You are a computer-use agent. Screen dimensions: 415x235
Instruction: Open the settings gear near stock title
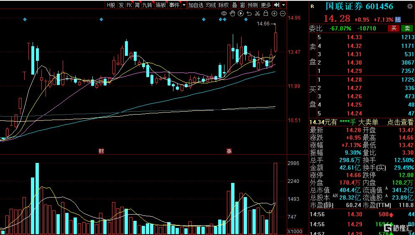click(x=410, y=7)
